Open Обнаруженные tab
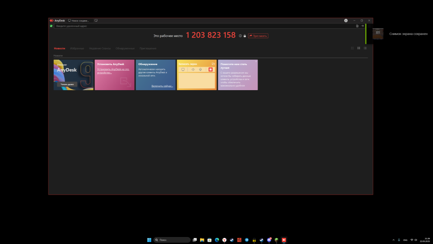The width and height of the screenshot is (433, 244). pos(125,49)
